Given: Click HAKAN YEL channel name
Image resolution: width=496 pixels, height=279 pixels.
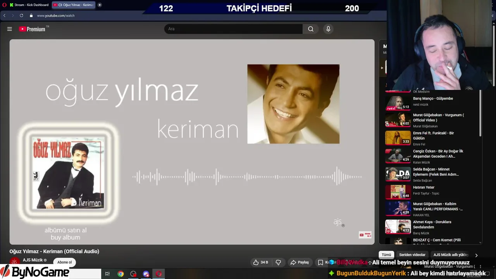Looking at the screenshot, I should (421, 215).
